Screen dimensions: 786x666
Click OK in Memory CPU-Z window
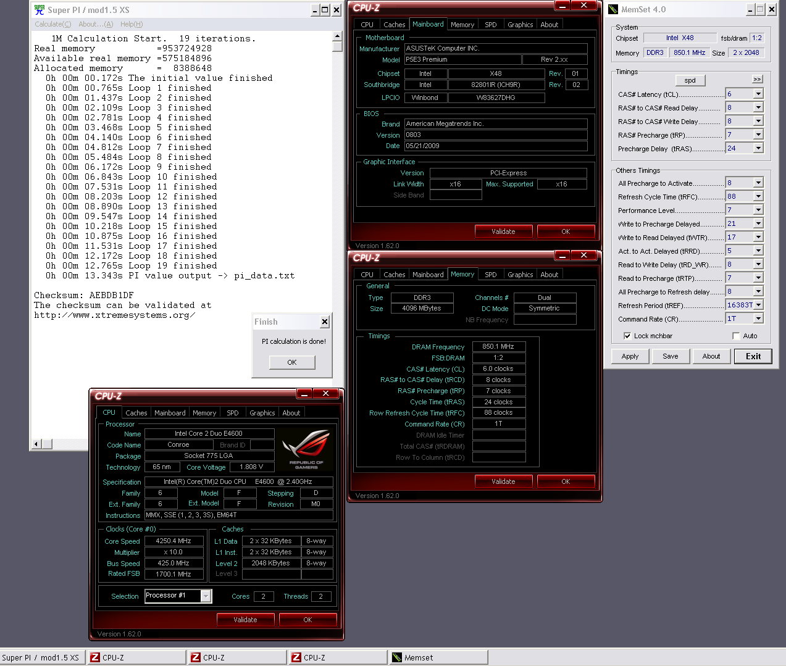point(566,481)
